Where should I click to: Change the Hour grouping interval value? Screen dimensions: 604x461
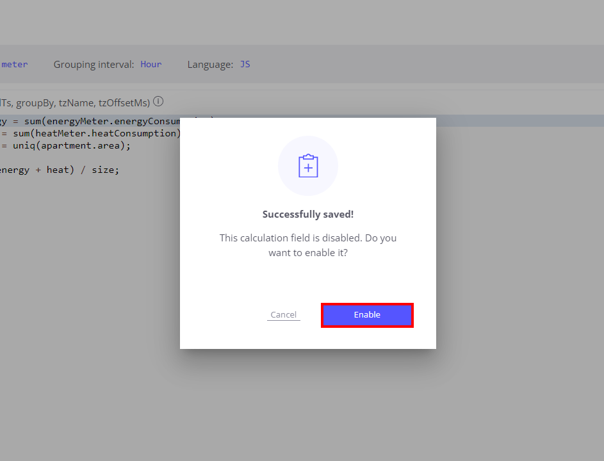pyautogui.click(x=151, y=64)
